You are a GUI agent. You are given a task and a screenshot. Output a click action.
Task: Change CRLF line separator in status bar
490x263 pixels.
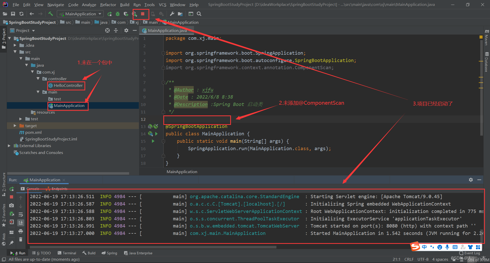(x=409, y=259)
